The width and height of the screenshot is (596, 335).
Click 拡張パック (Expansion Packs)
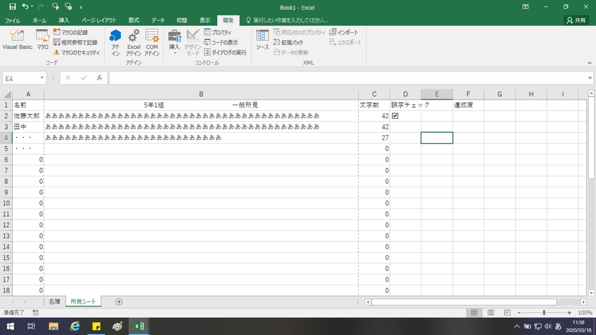288,42
